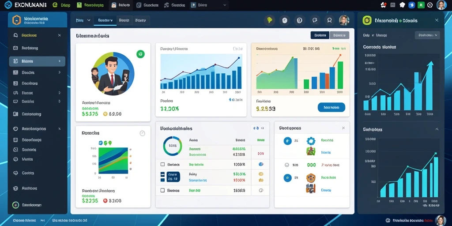Open the dropdown in the right panel header
This screenshot has width=452, height=226.
pyautogui.click(x=427, y=35)
